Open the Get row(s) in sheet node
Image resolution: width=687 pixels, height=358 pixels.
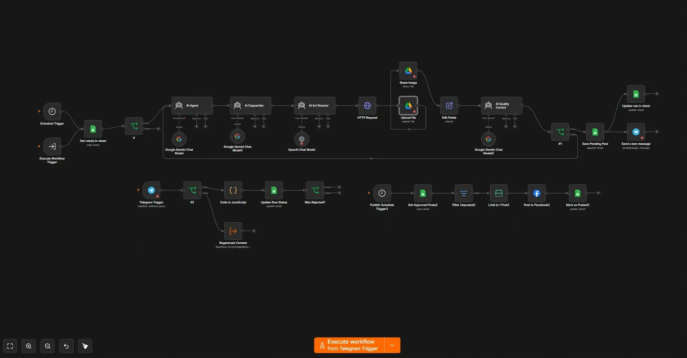(x=93, y=129)
